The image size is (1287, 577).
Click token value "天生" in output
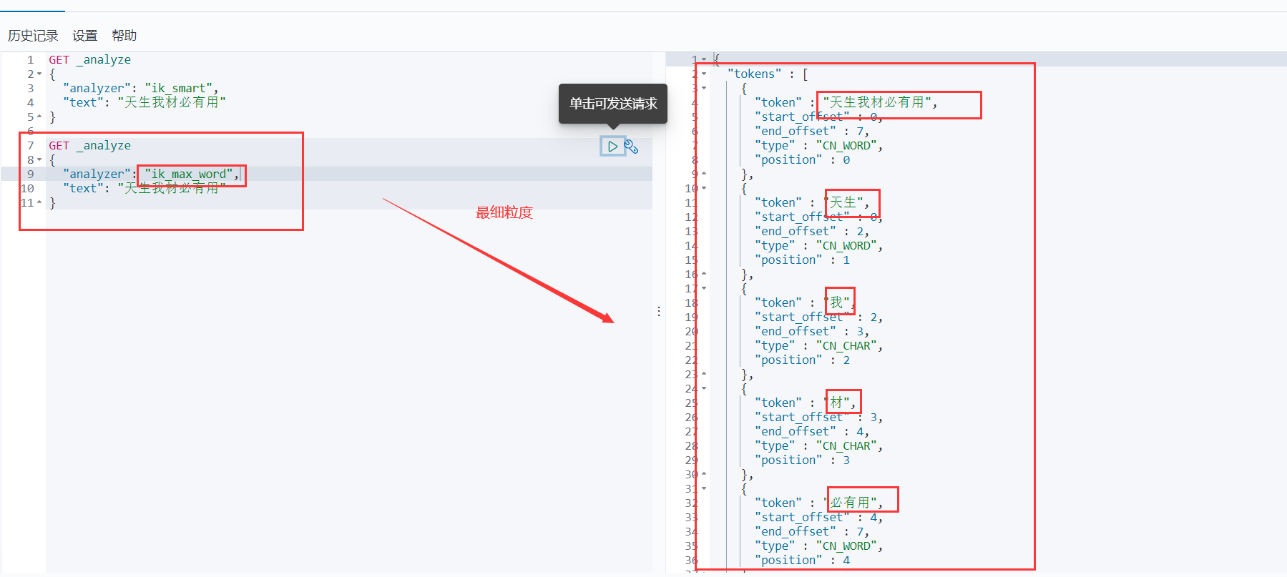(843, 203)
